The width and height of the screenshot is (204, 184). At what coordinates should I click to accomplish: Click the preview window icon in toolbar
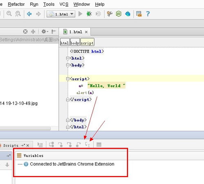(x=139, y=14)
